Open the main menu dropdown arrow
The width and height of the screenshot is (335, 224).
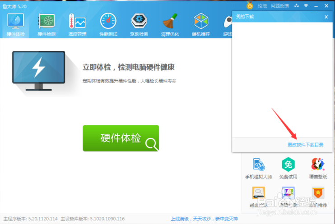click(x=306, y=6)
